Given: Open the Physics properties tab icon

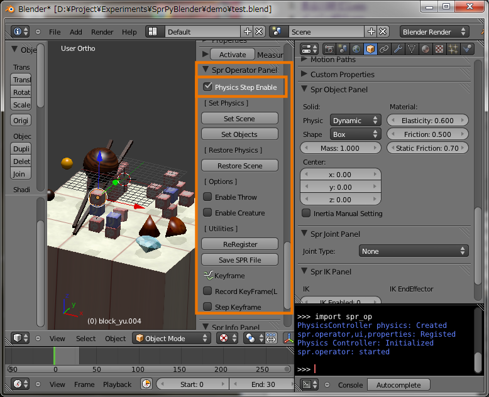Looking at the screenshot, I should coord(467,49).
